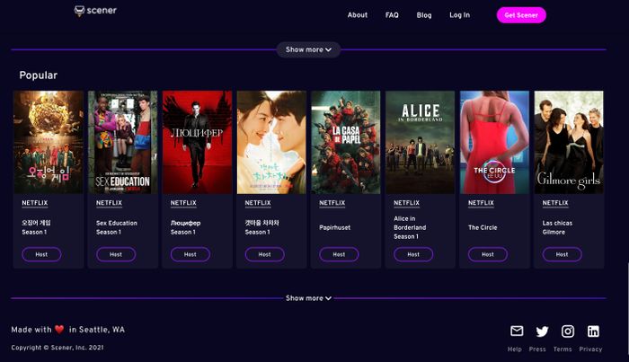Open the LinkedIn icon
This screenshot has width=629, height=362.
[593, 331]
